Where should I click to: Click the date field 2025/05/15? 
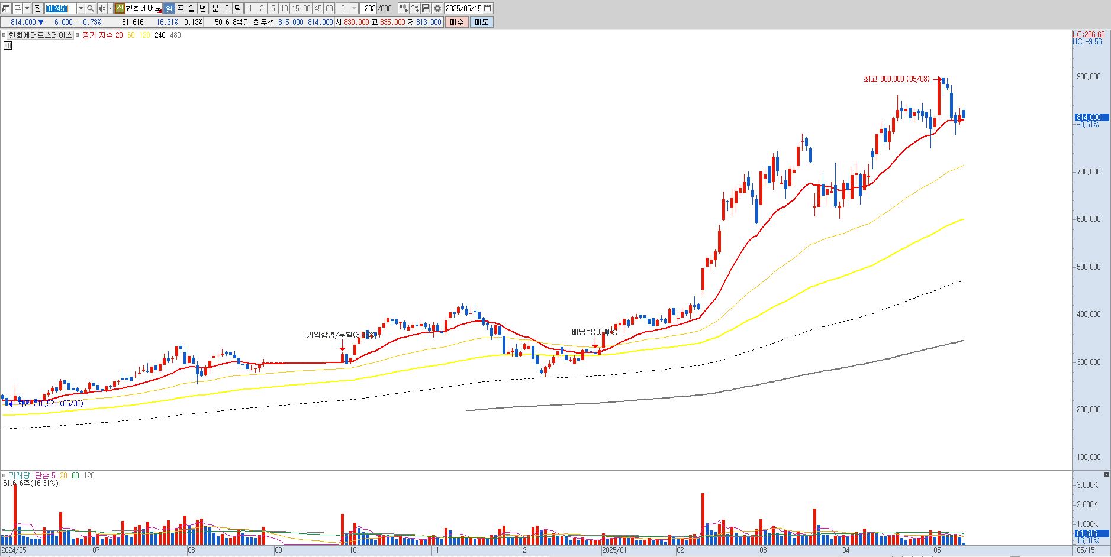click(x=463, y=8)
